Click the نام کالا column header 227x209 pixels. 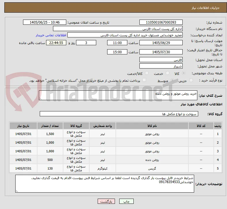tap(152, 126)
